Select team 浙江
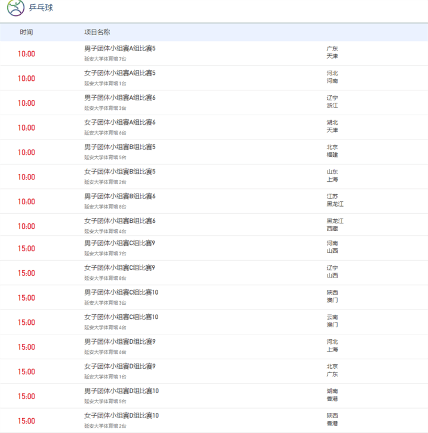 [332, 106]
